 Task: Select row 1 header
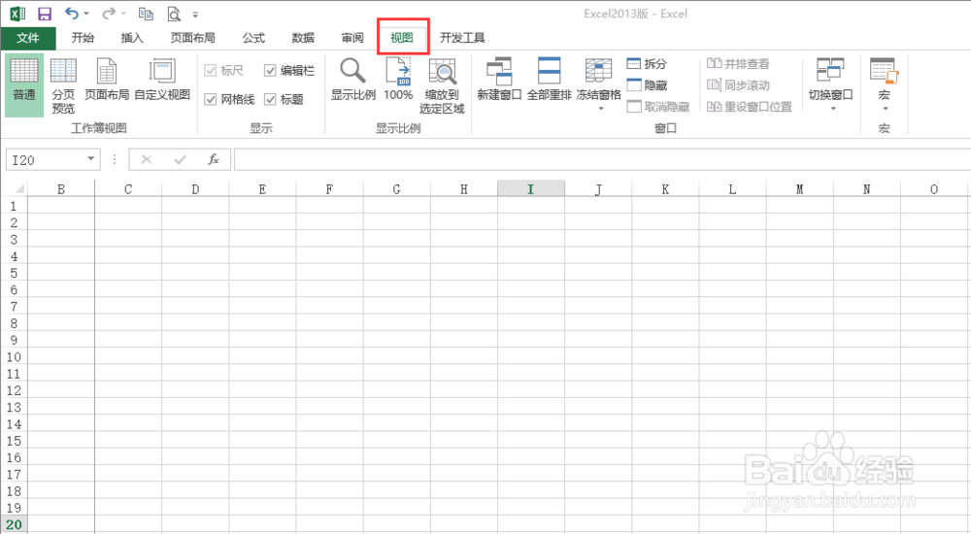click(15, 206)
